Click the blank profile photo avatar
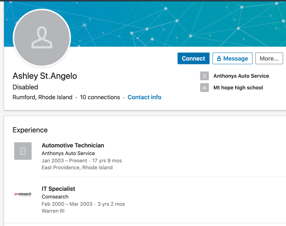The image size is (286, 226). click(42, 38)
